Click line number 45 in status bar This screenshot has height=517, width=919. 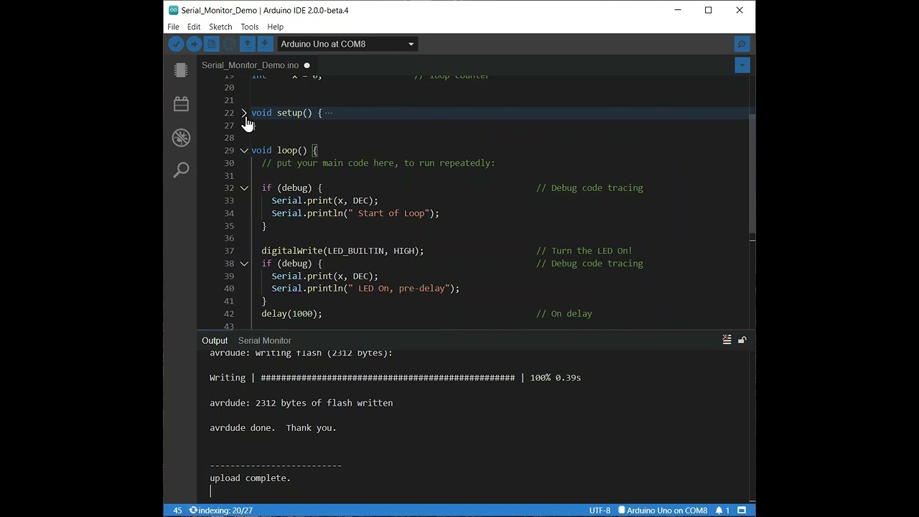(177, 511)
